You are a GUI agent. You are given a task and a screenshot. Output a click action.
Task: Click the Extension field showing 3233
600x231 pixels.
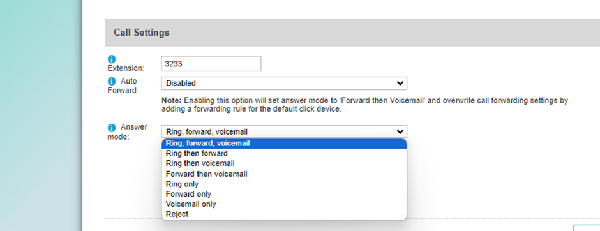coord(211,63)
